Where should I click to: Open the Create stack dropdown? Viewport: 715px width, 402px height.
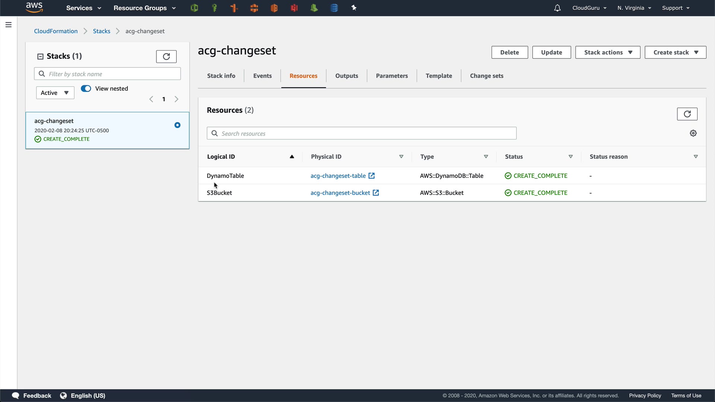(x=675, y=52)
